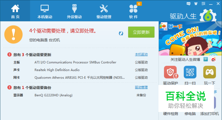Click red alert icon beside 驱动需要更新
The width and height of the screenshot is (222, 120).
(x=10, y=55)
